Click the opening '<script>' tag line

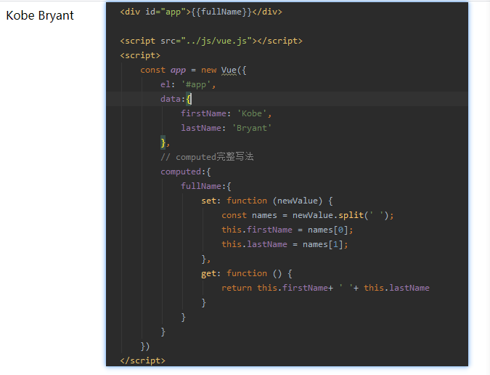tap(140, 56)
